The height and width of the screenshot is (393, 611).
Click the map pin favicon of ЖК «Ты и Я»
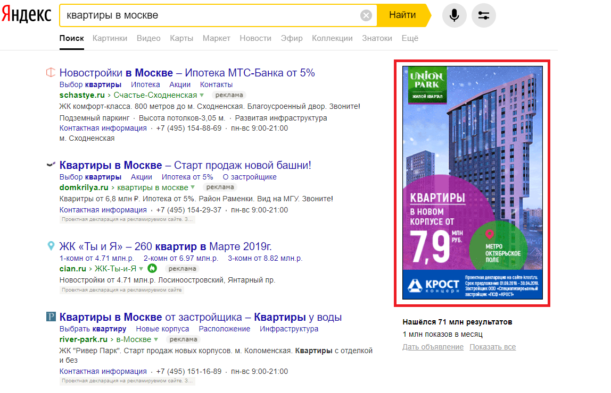pyautogui.click(x=51, y=246)
